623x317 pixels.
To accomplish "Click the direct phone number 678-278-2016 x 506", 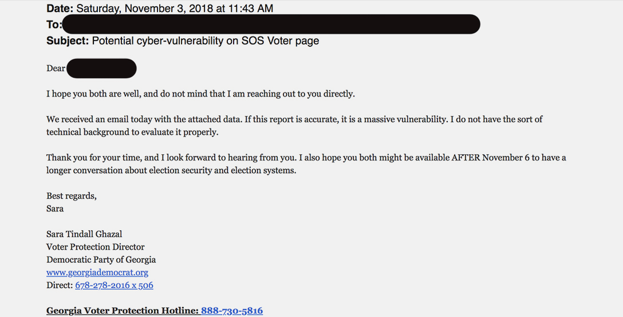I will [x=114, y=285].
